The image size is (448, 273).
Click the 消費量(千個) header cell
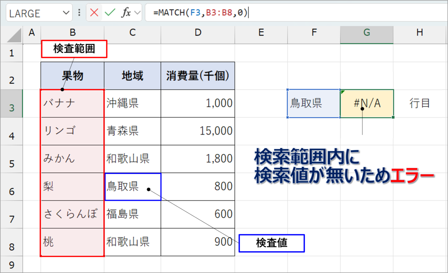pos(198,76)
